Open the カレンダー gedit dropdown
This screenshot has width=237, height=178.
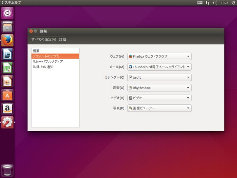click(159, 77)
